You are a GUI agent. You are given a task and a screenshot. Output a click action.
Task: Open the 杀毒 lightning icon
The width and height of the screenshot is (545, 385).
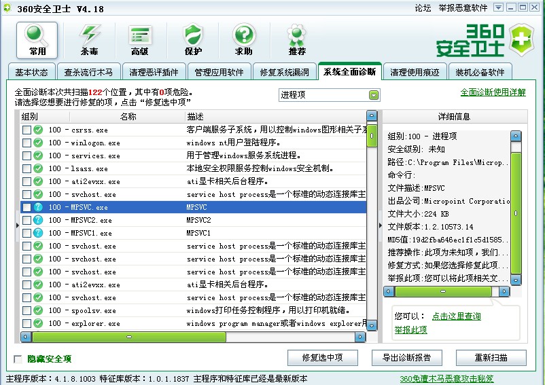click(90, 40)
